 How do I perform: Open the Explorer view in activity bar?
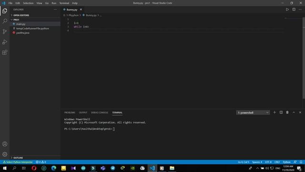point(5,11)
